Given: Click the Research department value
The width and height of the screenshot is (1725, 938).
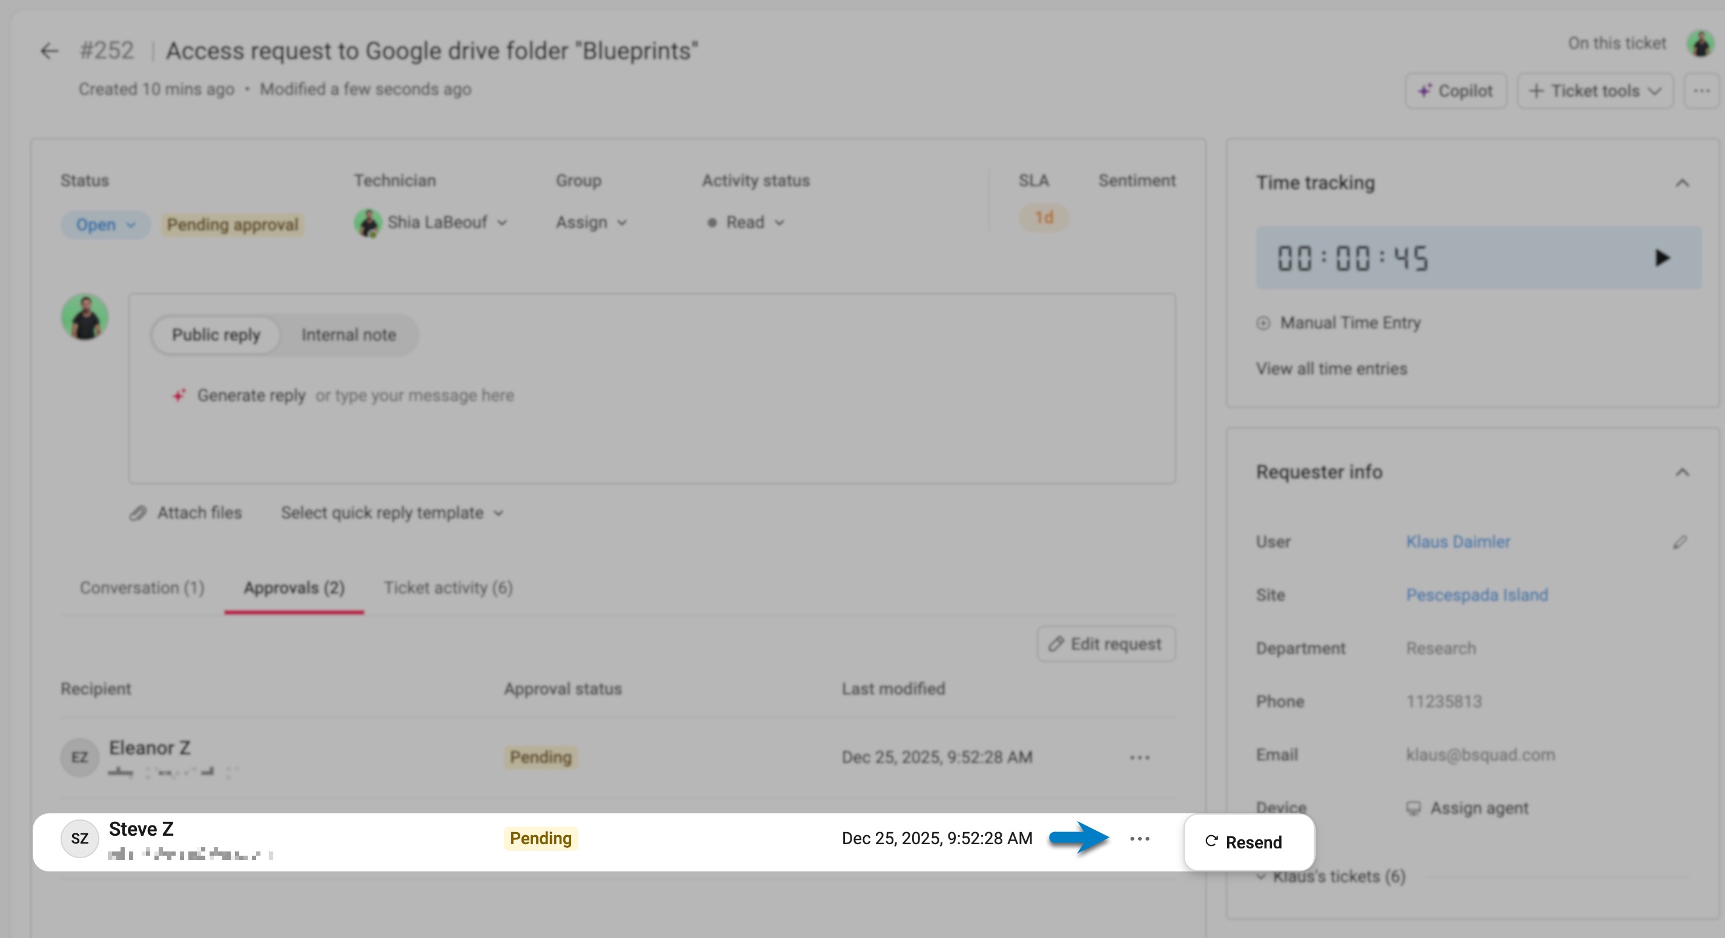Looking at the screenshot, I should pos(1440,648).
